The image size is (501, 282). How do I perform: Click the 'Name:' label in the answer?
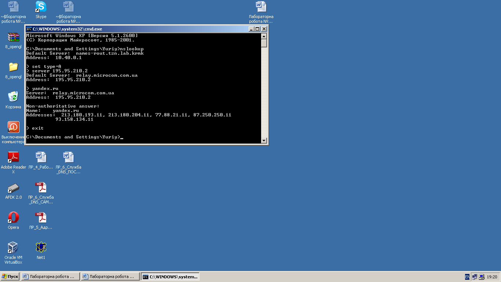34,110
